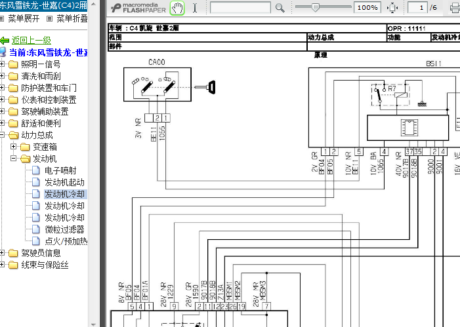The width and height of the screenshot is (460, 327).
Task: Open the 电子喷射 document
Action: click(60, 170)
